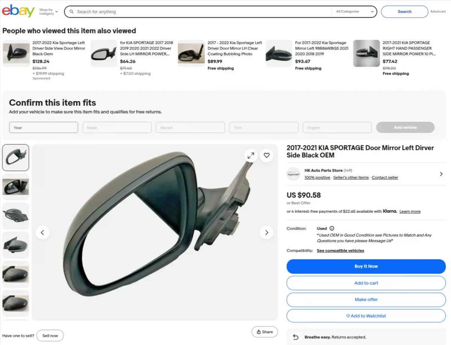
Task: Click See compatible vehicles
Action: tap(340, 251)
